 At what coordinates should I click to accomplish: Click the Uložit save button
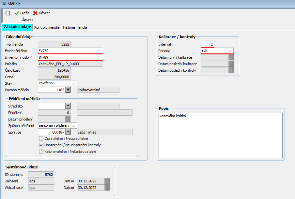[x=22, y=13]
